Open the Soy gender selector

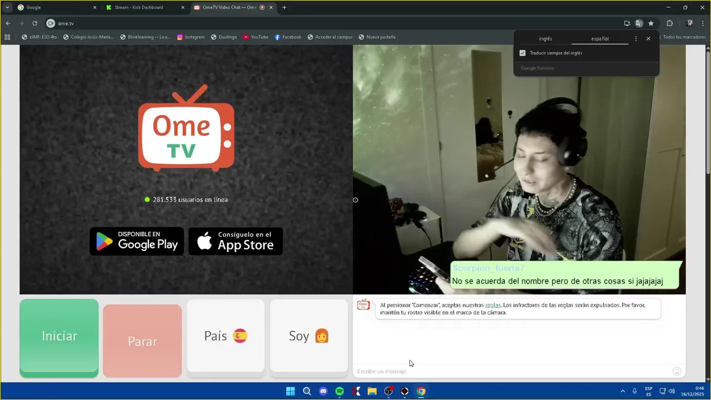[309, 336]
